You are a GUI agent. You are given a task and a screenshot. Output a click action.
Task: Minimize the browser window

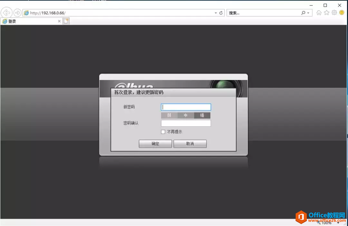[311, 5]
